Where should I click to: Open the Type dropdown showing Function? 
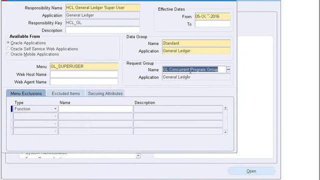coord(55,109)
